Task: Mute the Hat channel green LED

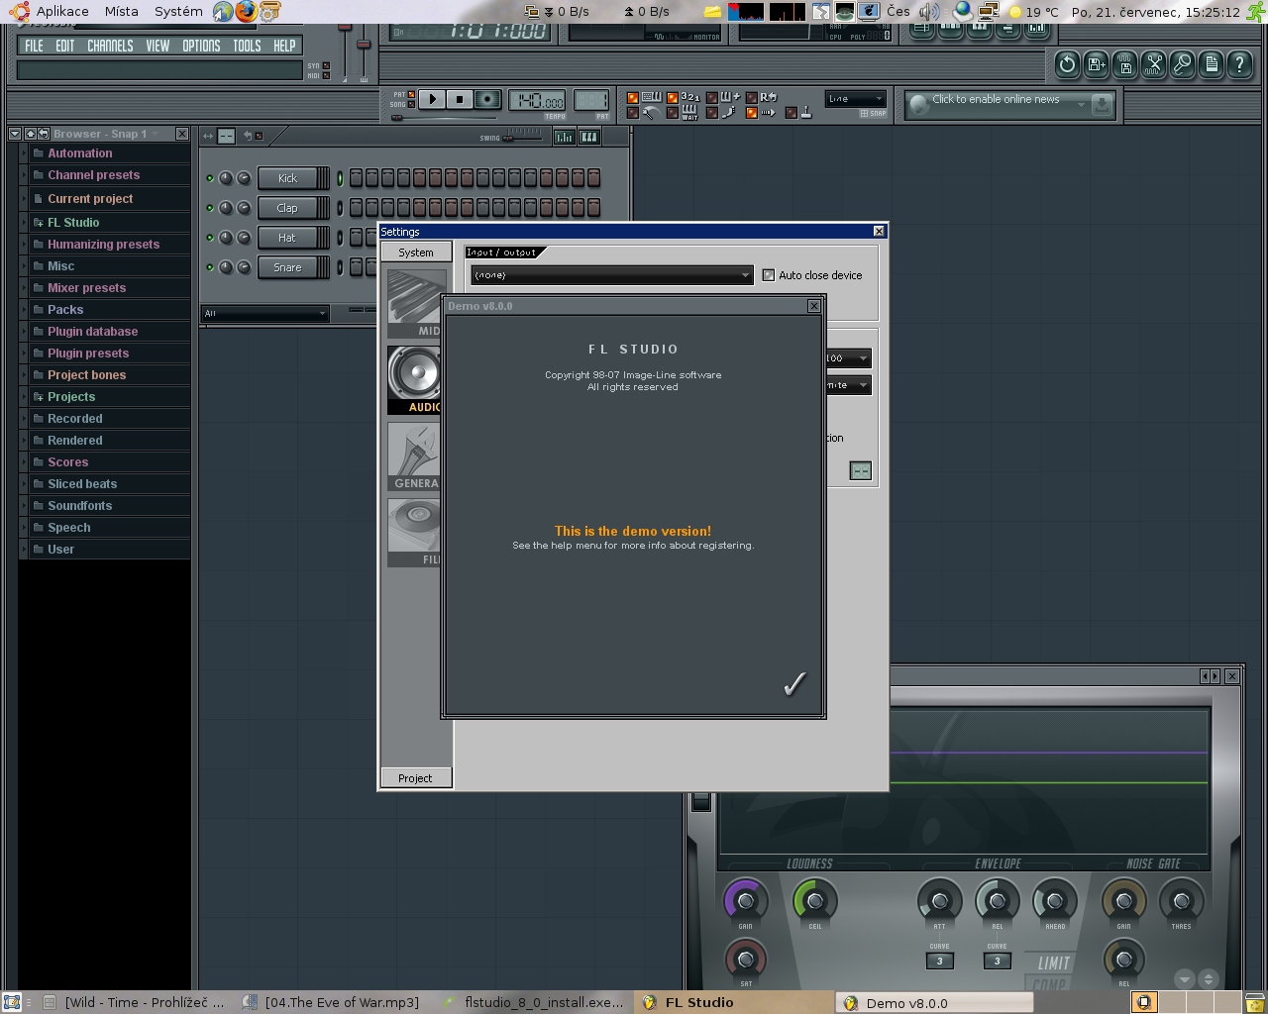Action: (210, 238)
